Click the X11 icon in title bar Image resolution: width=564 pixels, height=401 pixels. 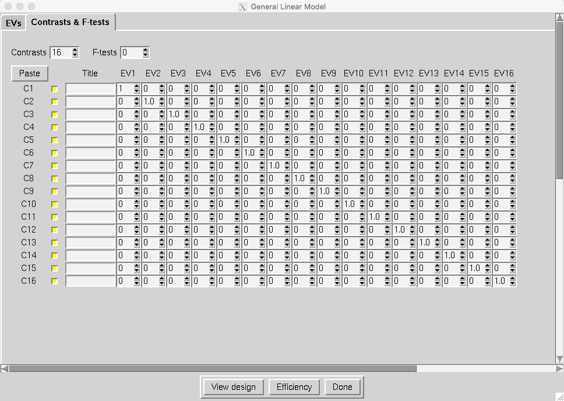point(243,7)
